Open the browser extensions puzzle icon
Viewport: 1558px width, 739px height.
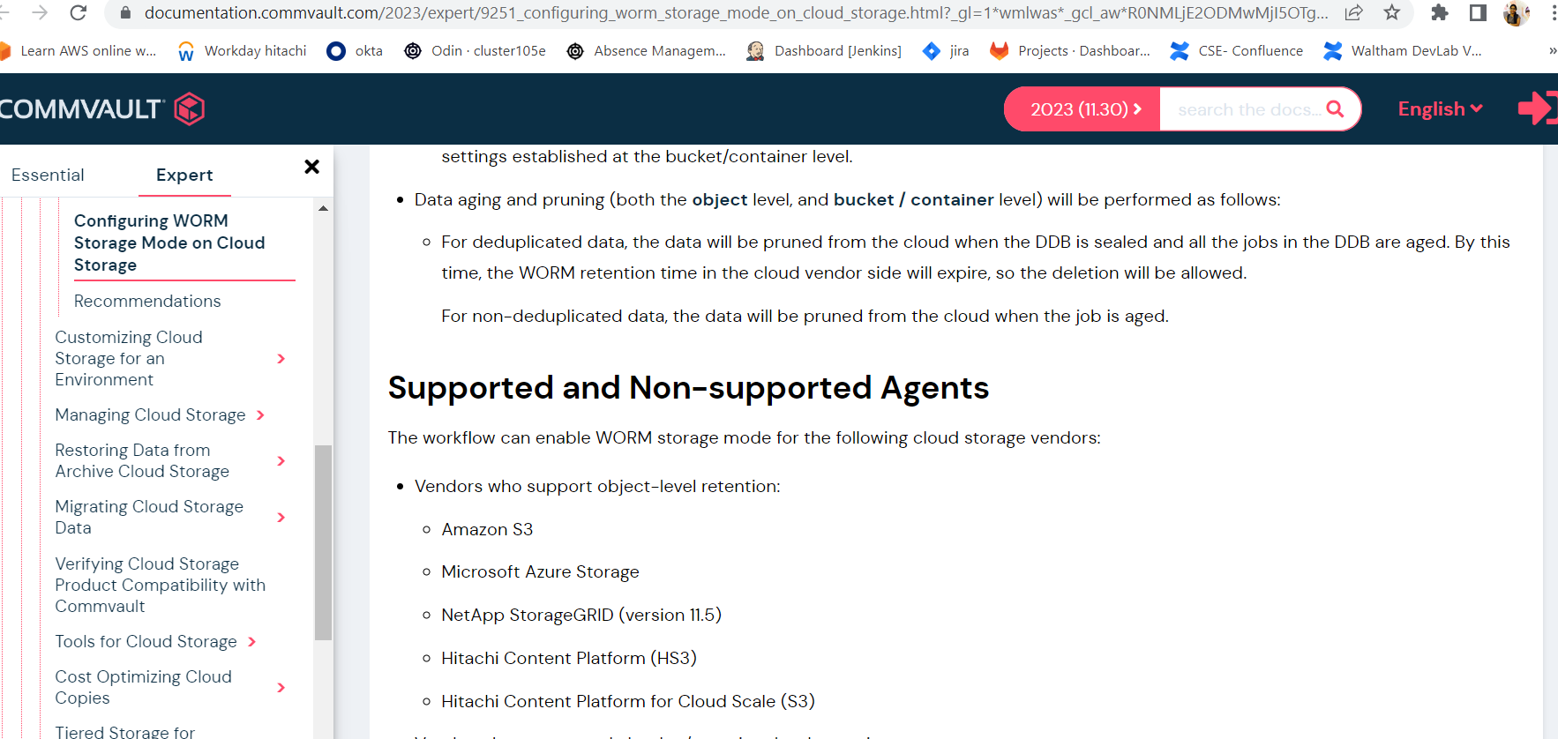pyautogui.click(x=1440, y=12)
